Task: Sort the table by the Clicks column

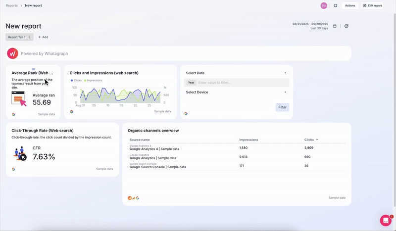Action: 311,140
